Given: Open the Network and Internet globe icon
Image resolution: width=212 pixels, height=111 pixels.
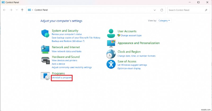Looking at the screenshot, I should [x=45, y=49].
